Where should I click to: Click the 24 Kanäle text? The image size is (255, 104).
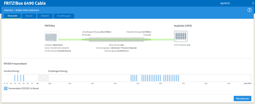[86, 35]
